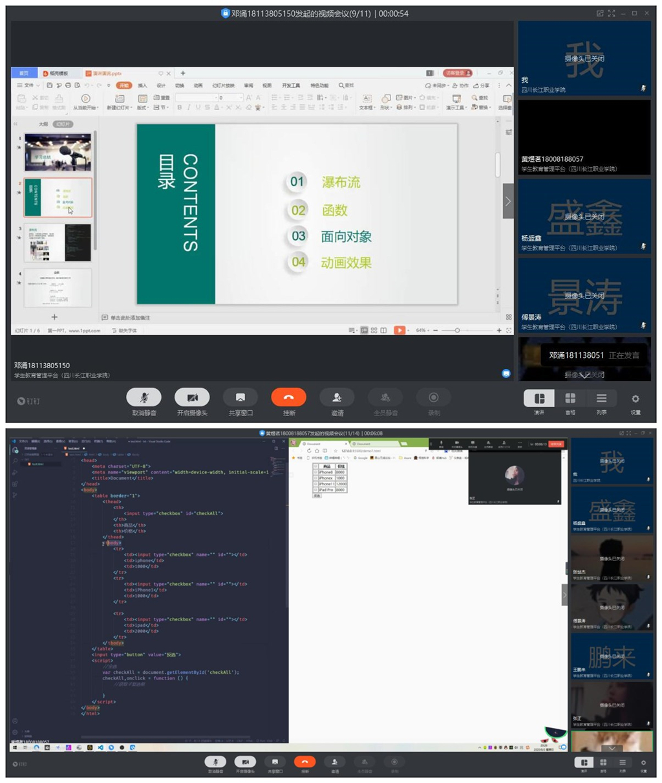Click the 协作 icon in WPS
The width and height of the screenshot is (662, 783).
pos(460,85)
